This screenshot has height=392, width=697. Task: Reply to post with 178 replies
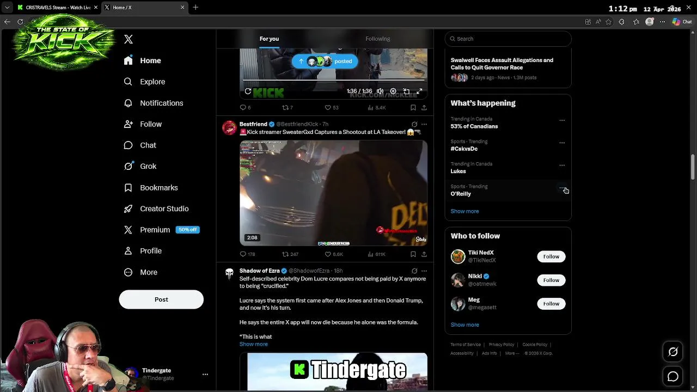click(x=247, y=254)
